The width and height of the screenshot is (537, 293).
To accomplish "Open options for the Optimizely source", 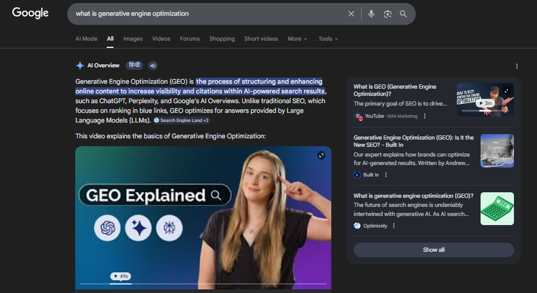I will click(x=394, y=226).
